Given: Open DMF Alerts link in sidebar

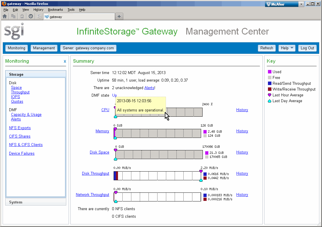Looking at the screenshot, I should click(16, 119).
